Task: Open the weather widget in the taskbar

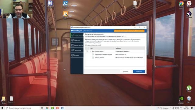Action: (163, 108)
